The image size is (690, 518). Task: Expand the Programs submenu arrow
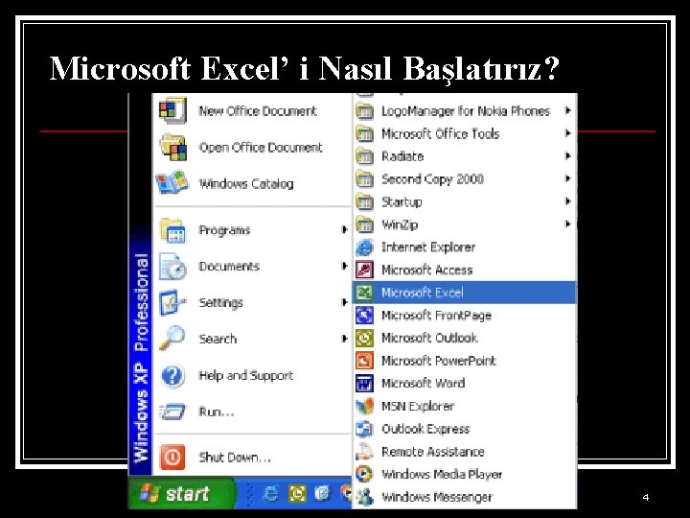click(344, 229)
